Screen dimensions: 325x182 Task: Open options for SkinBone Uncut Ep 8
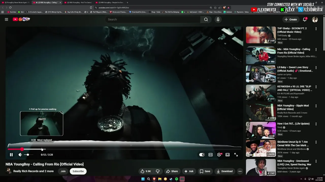[316, 142]
